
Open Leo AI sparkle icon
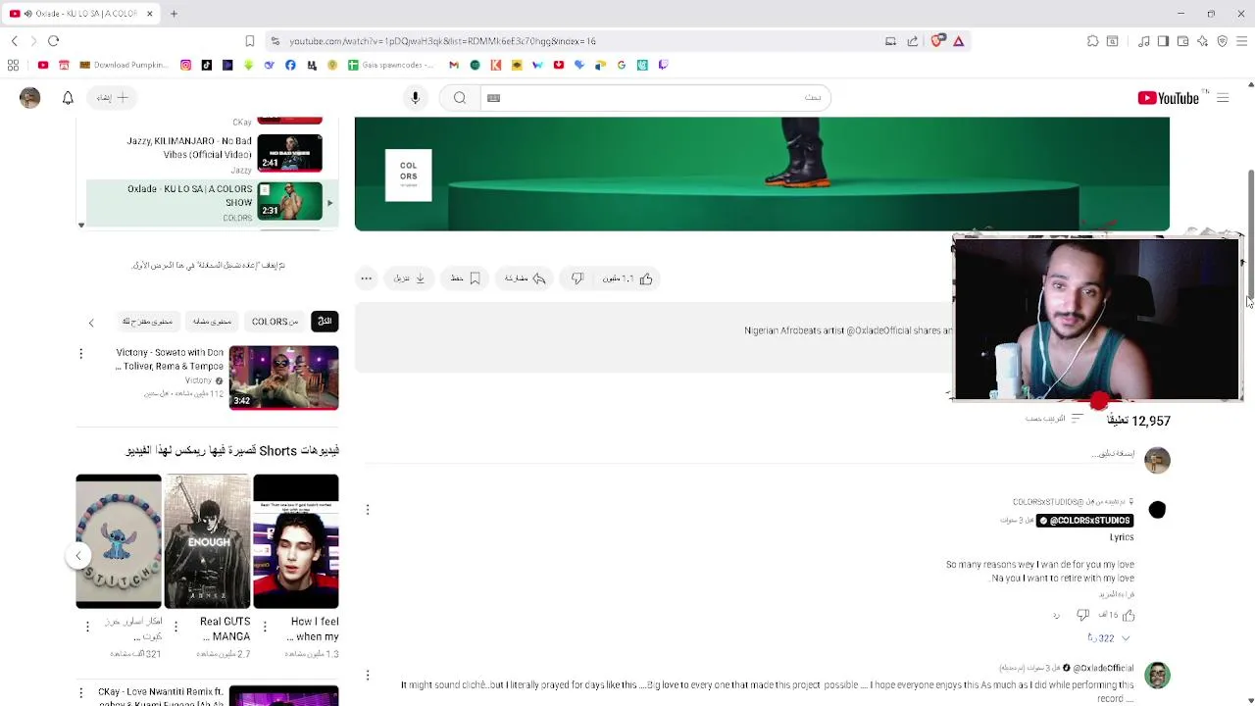1202,41
